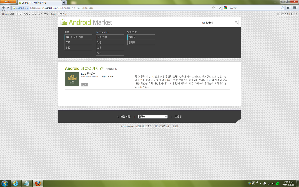Go forward with the browser forward arrow

[x=8, y=8]
